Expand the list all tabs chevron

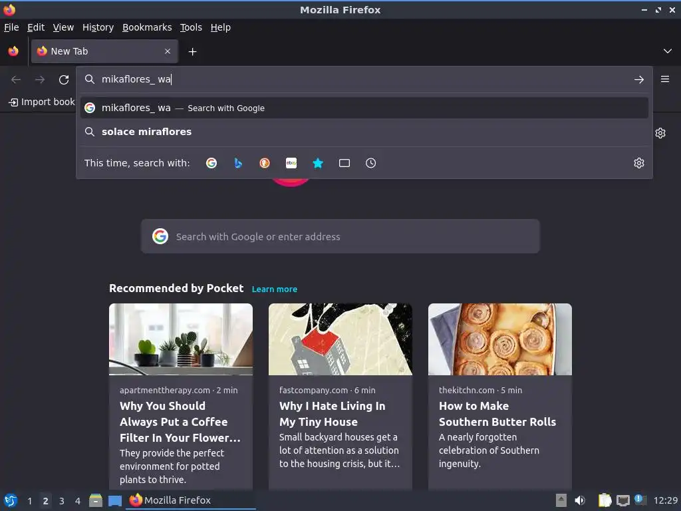(668, 51)
